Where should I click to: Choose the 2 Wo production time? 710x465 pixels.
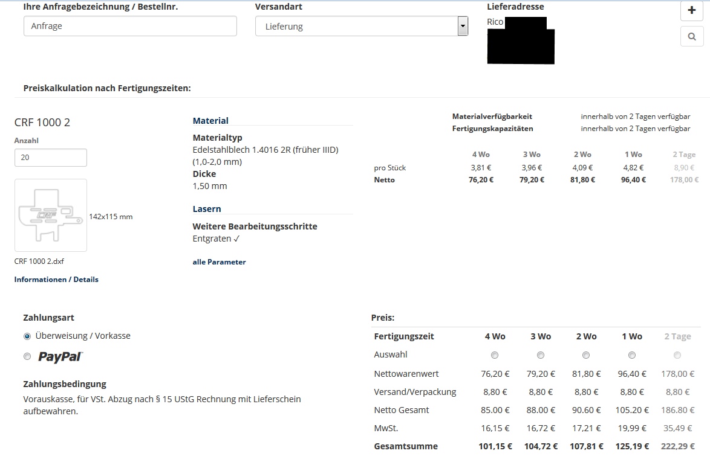[x=586, y=355]
